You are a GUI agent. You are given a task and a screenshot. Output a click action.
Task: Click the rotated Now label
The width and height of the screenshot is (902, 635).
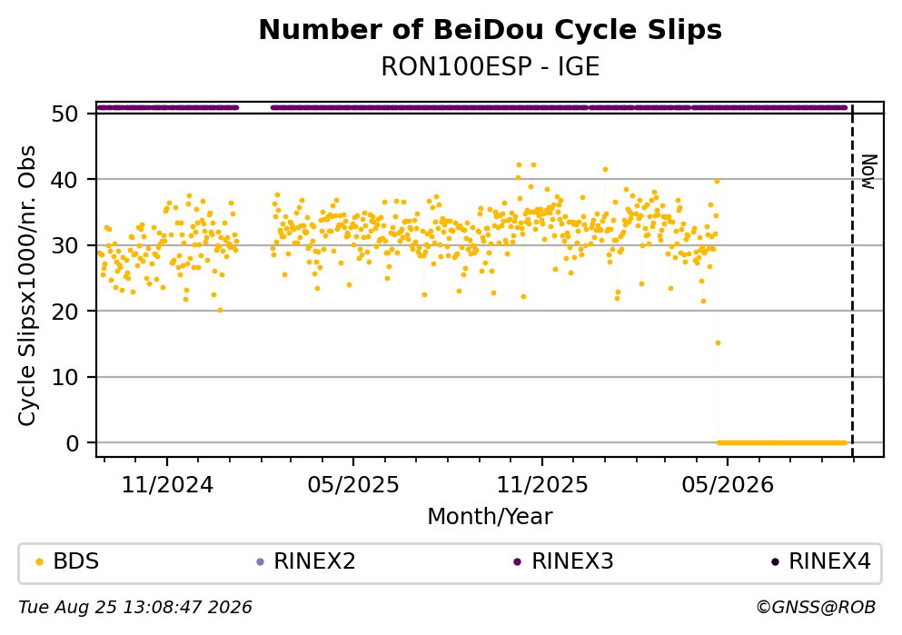868,172
